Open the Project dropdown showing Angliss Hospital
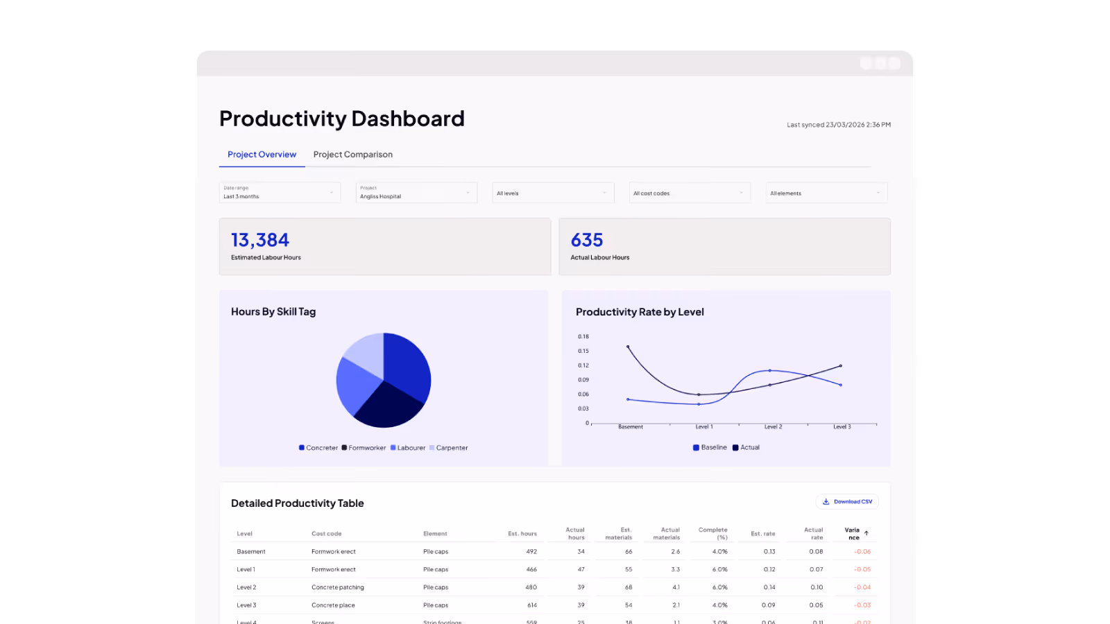1110x624 pixels. click(x=416, y=192)
